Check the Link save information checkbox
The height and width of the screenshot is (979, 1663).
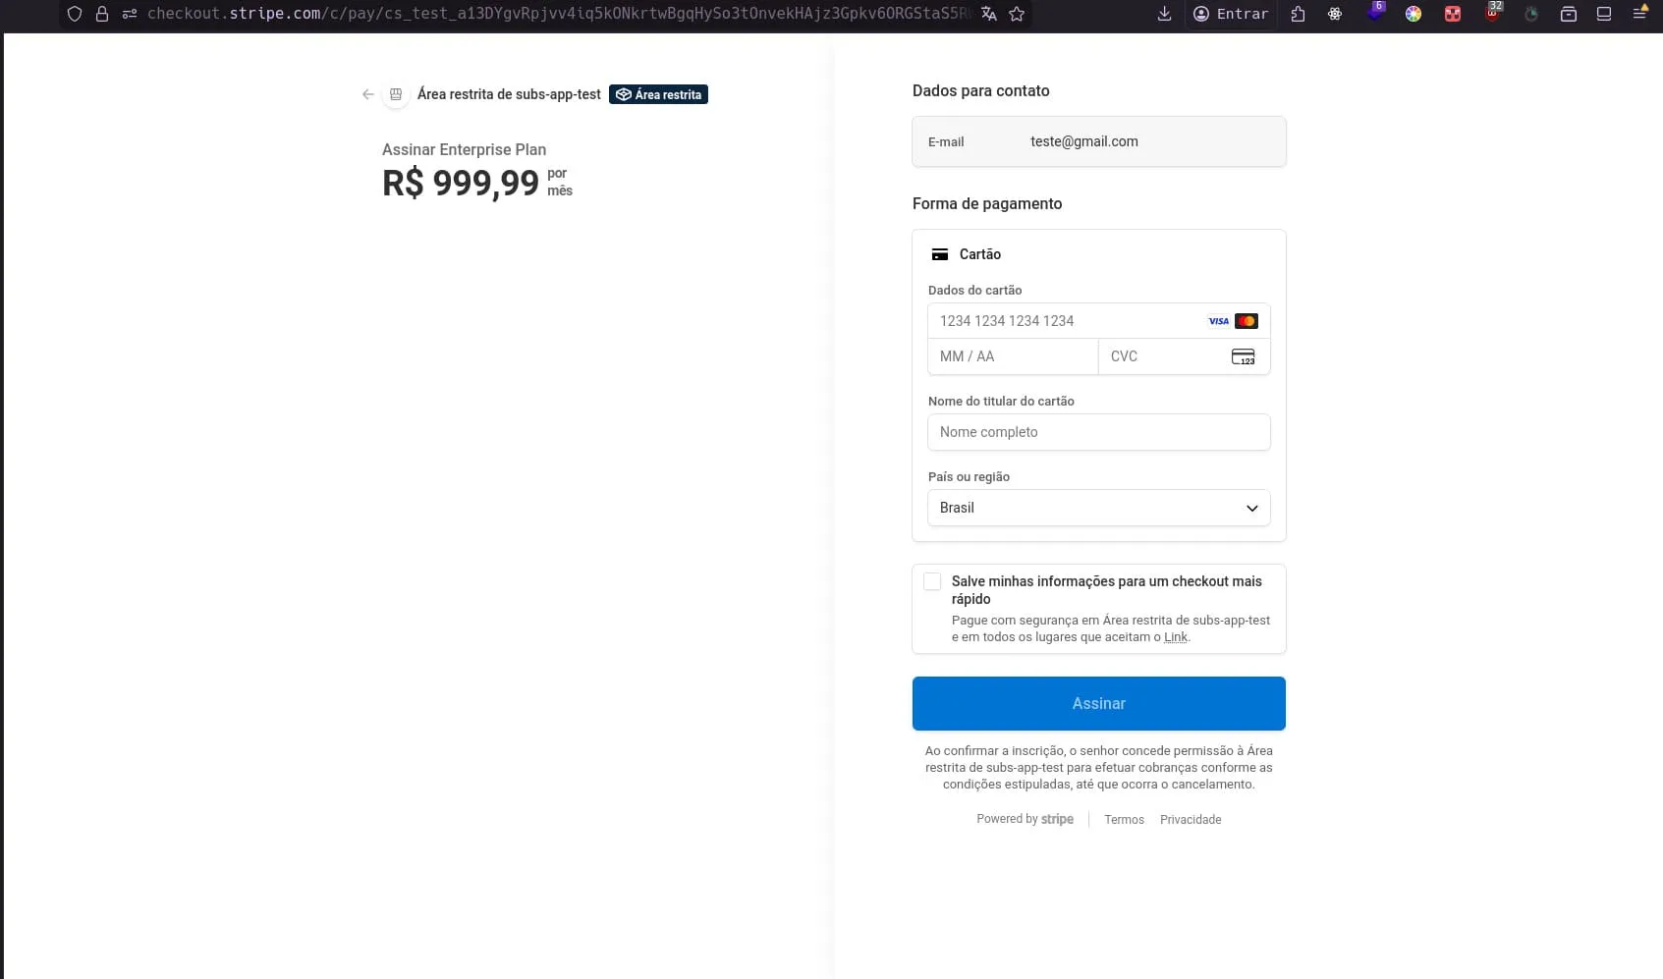pyautogui.click(x=931, y=581)
